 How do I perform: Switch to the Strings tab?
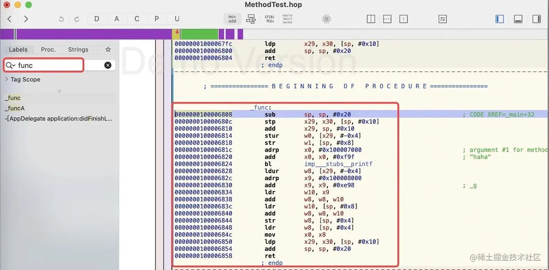(78, 50)
